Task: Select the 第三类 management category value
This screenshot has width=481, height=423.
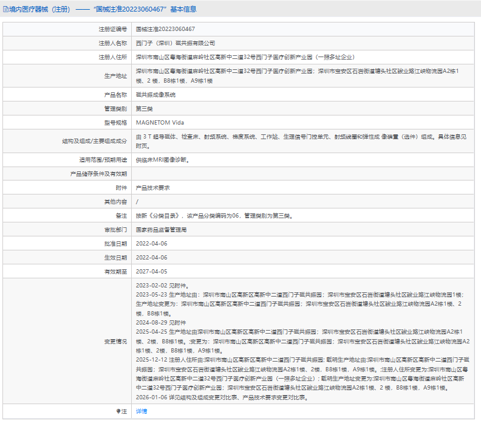Action: pyautogui.click(x=144, y=109)
